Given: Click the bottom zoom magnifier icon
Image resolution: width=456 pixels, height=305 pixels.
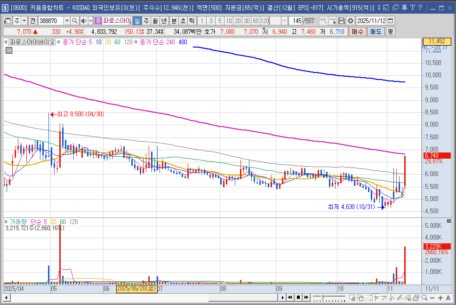Looking at the screenshot, I should pyautogui.click(x=424, y=297).
